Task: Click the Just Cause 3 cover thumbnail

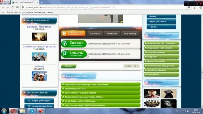Action: pyautogui.click(x=39, y=76)
